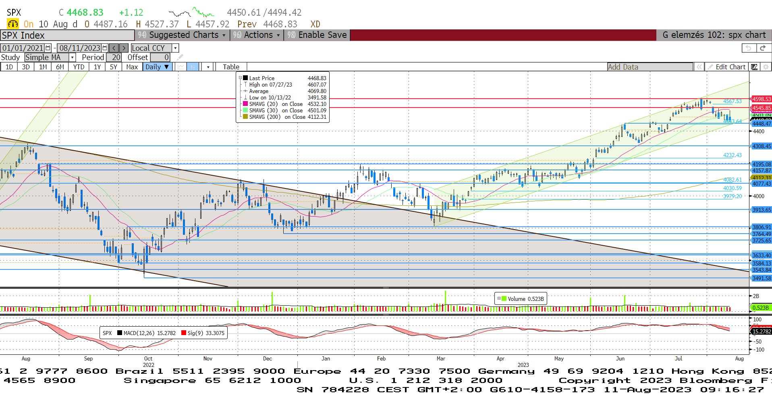
Task: Collapse the price legend box
Action: 240,78
